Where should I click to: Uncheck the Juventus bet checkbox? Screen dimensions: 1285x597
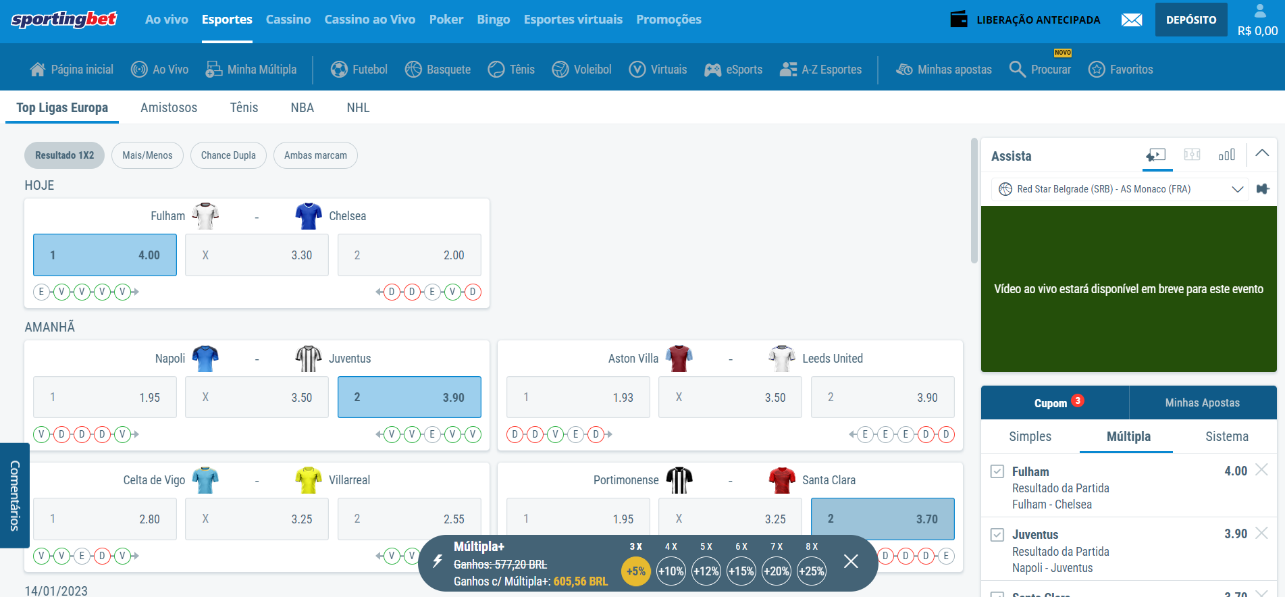point(997,535)
